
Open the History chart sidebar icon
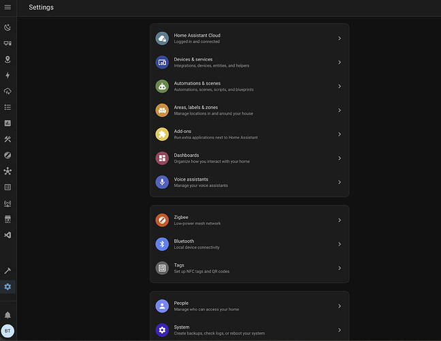coord(7,123)
